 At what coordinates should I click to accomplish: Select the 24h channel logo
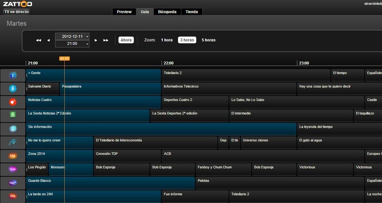[x=13, y=196]
